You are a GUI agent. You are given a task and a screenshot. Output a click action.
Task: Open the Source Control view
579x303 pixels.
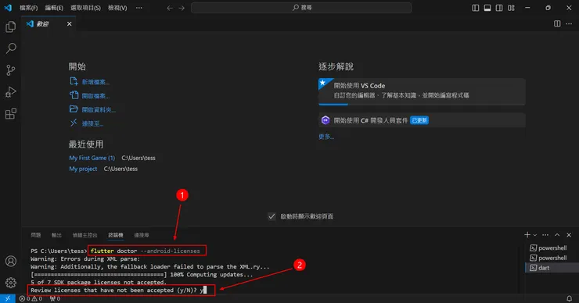pos(11,70)
